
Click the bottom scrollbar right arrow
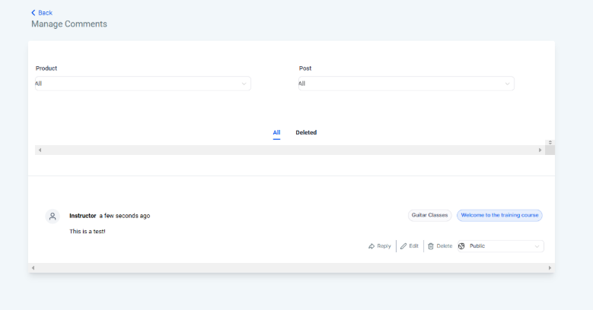(x=550, y=268)
